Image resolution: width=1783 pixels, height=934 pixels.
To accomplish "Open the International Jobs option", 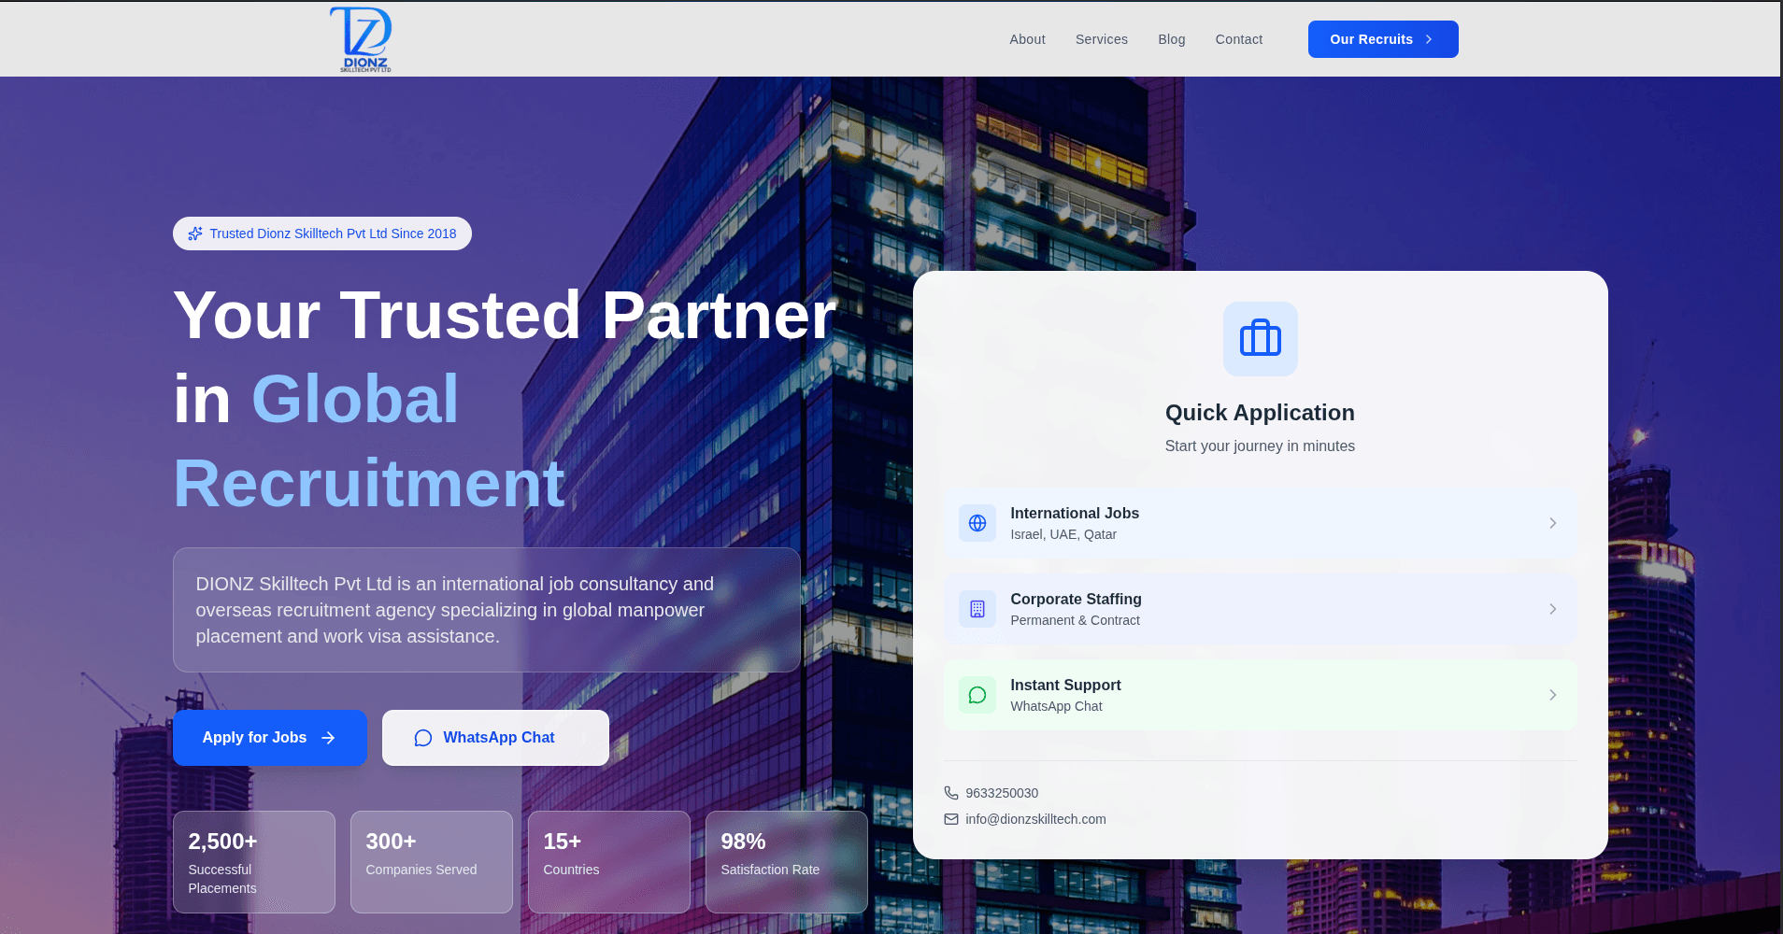I will pos(1260,523).
